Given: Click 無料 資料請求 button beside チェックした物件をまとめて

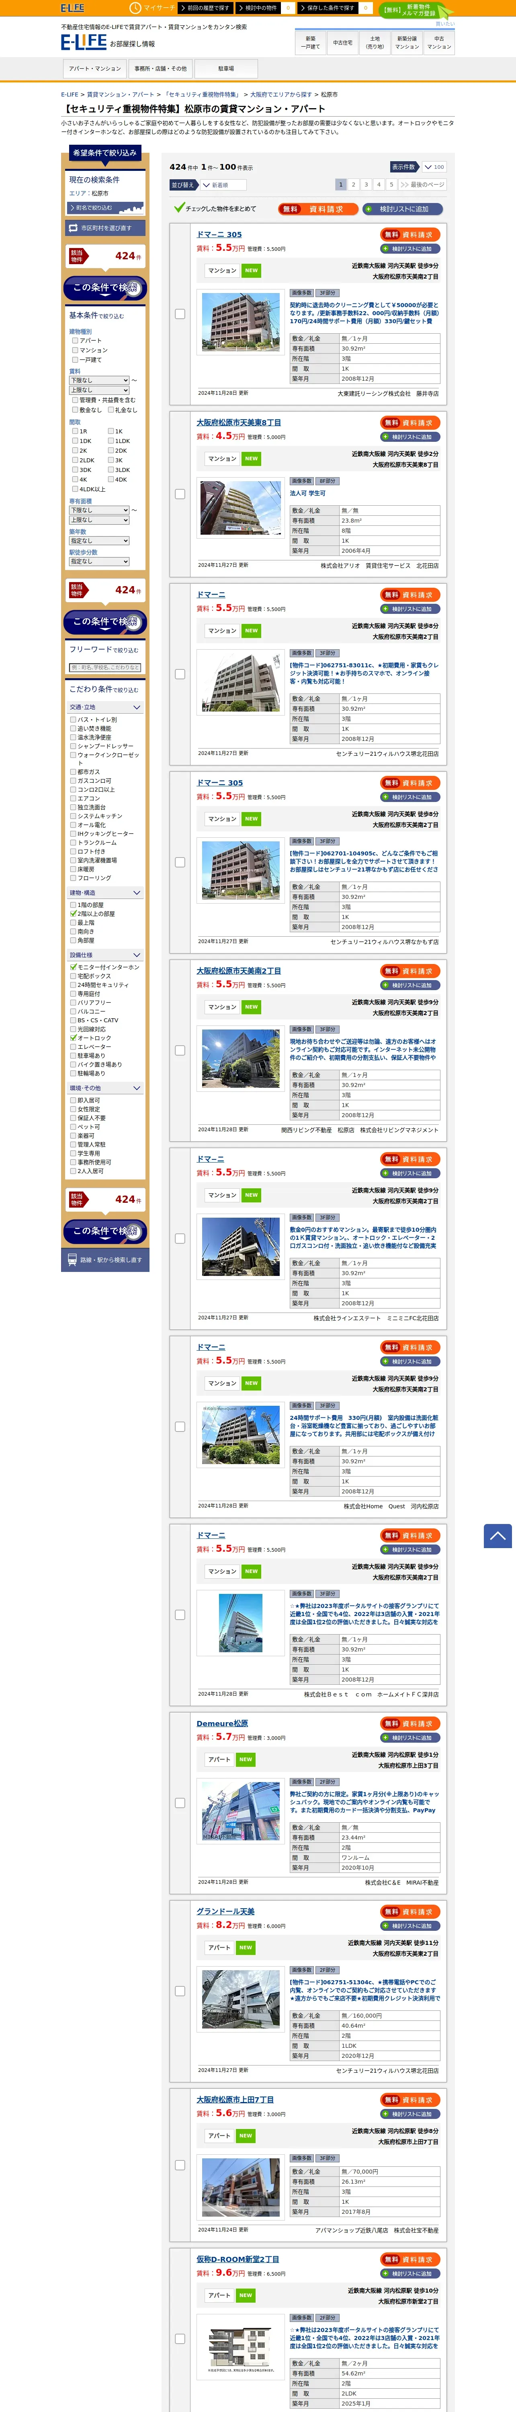Looking at the screenshot, I should tap(317, 209).
